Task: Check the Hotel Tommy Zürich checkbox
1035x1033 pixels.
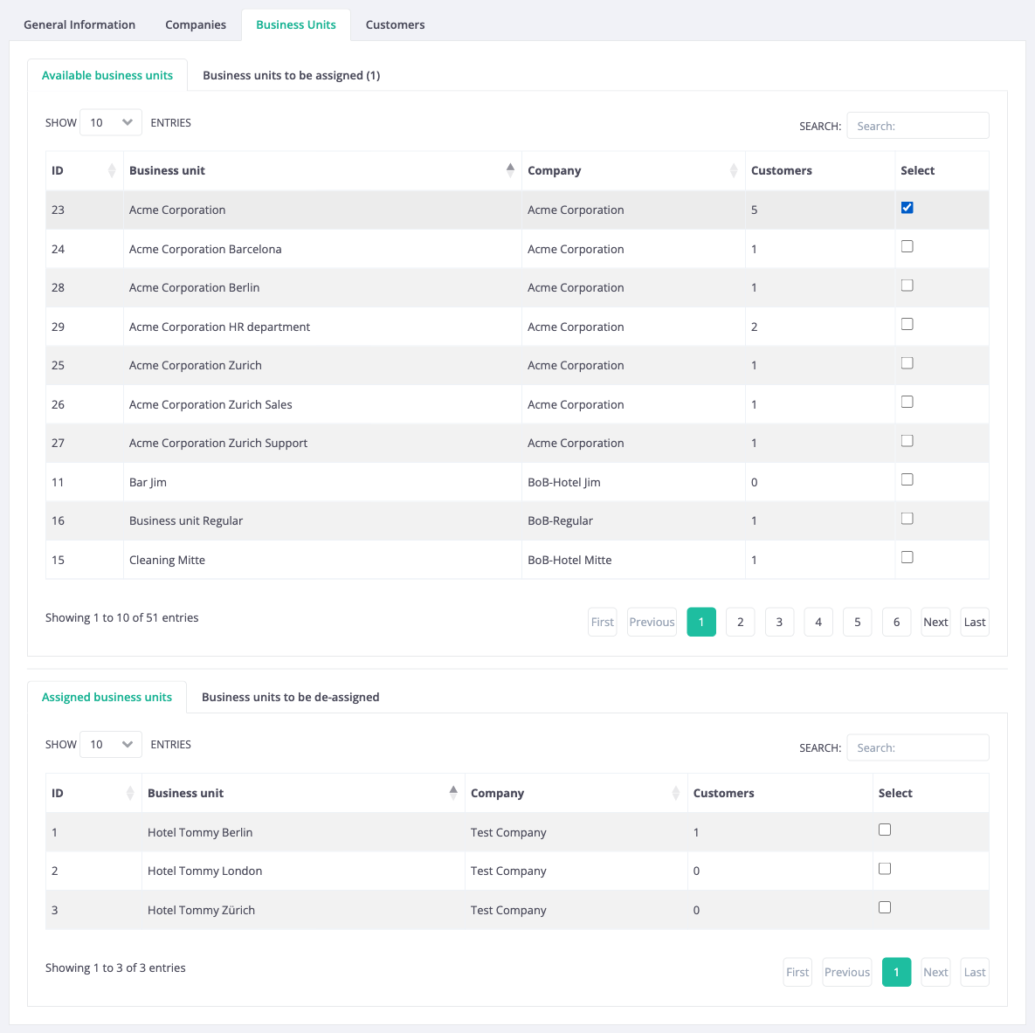Action: [885, 908]
